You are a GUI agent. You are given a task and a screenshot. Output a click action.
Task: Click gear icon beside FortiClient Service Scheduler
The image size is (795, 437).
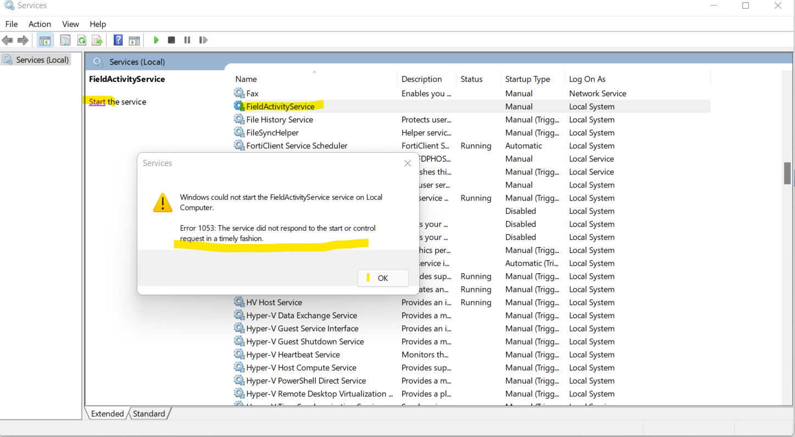(239, 146)
